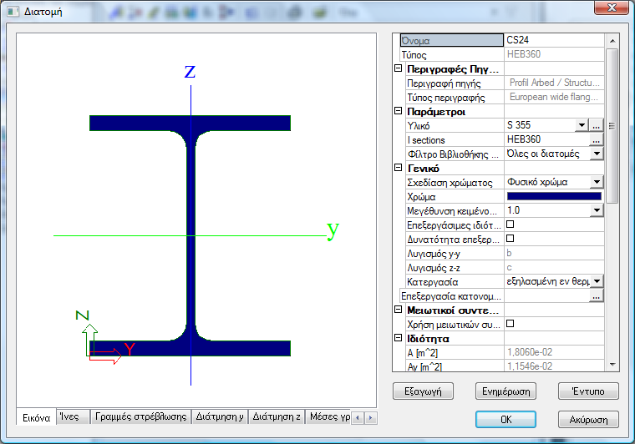Collapse the Παράμετροι group
The width and height of the screenshot is (635, 444).
pos(398,111)
